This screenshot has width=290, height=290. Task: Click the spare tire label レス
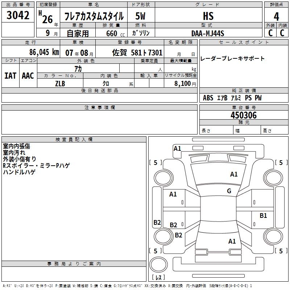tap(158, 277)
